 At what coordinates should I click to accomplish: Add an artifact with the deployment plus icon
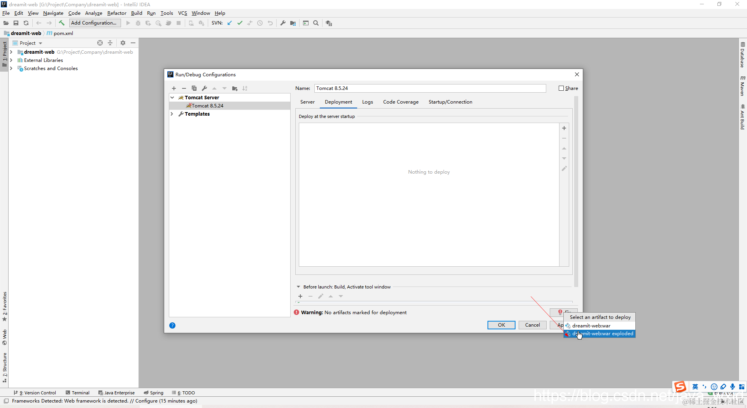tap(564, 128)
